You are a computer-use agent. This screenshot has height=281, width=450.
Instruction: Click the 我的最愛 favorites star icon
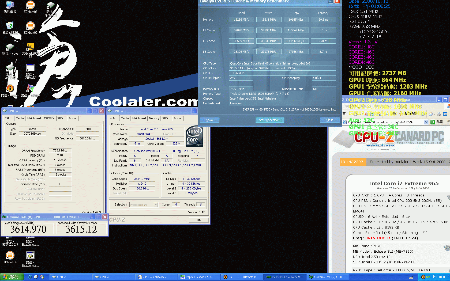pyautogui.click(x=402, y=114)
